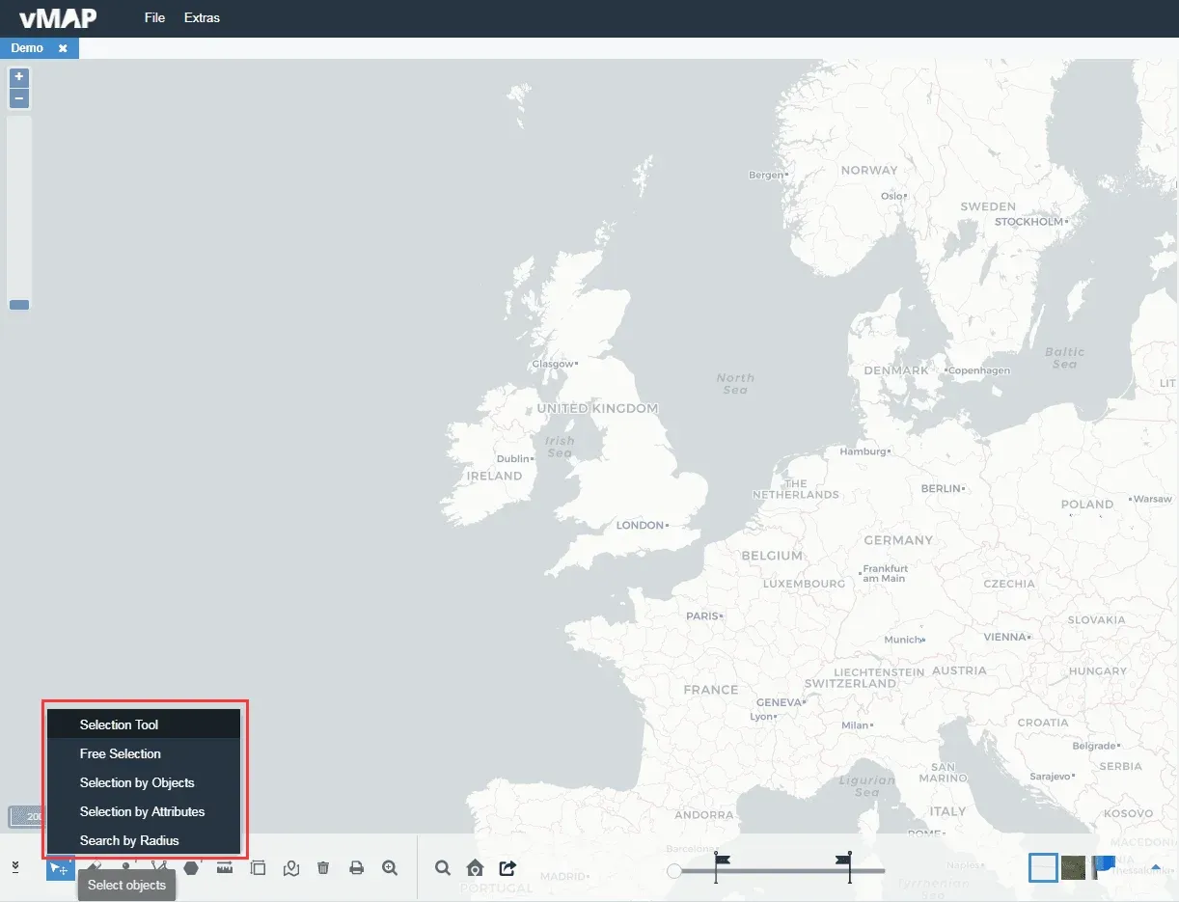
Task: Click the timeline slider round handle
Action: [x=674, y=871]
